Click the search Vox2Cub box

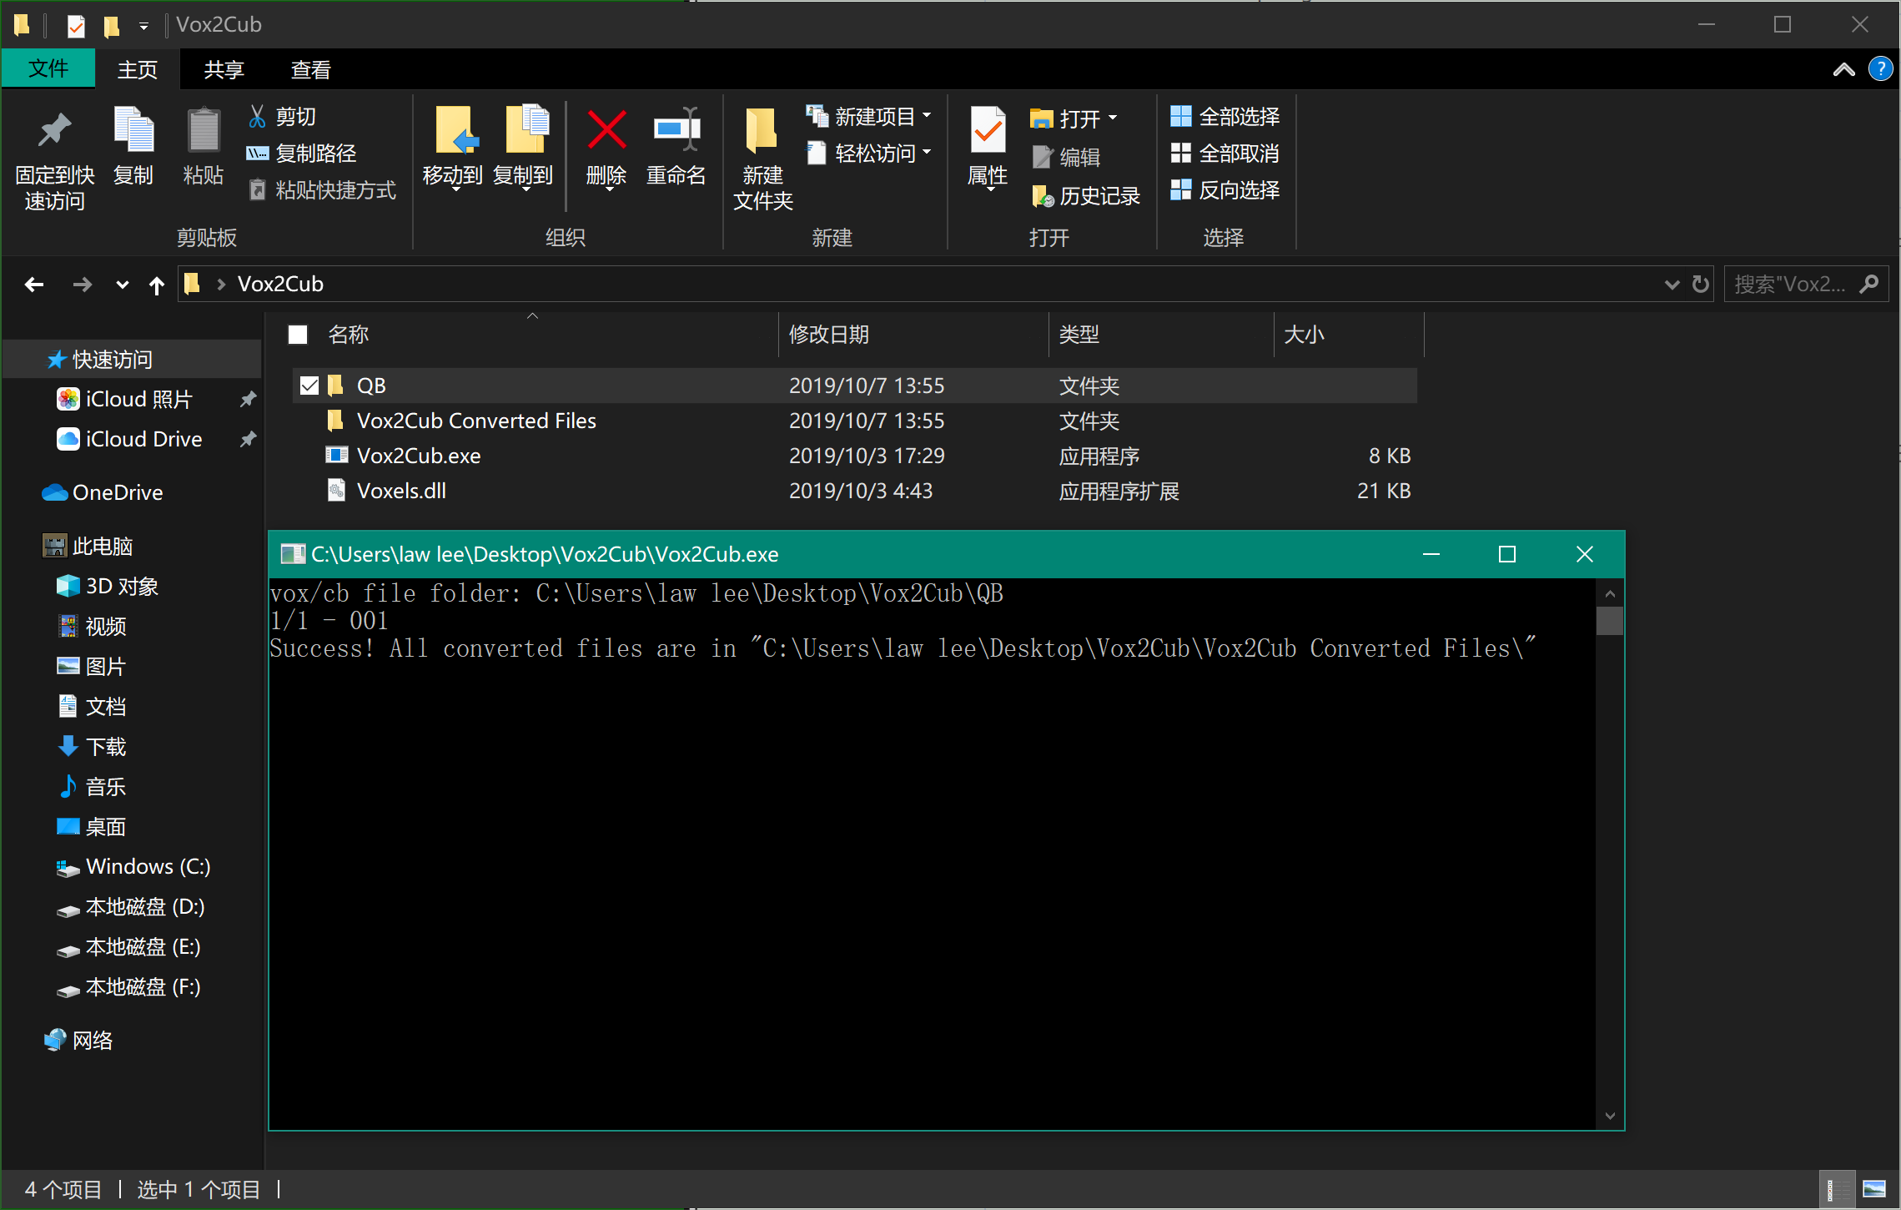pyautogui.click(x=1806, y=285)
